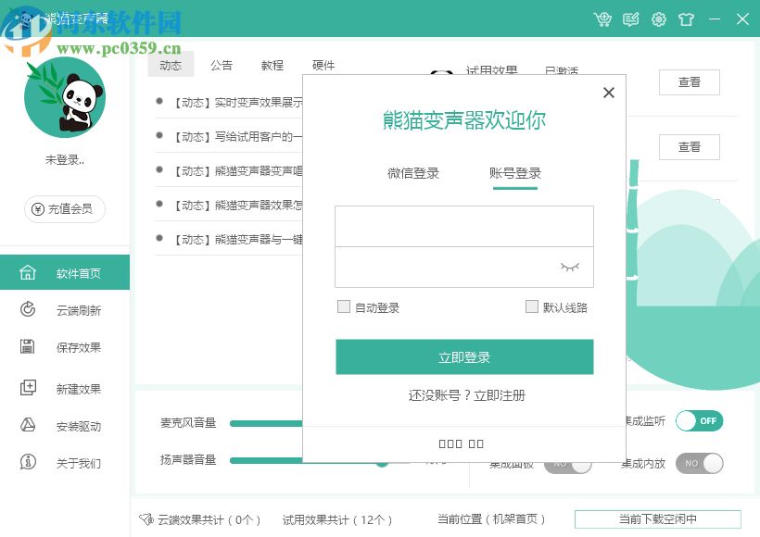The height and width of the screenshot is (537, 760).
Task: Toggle password visibility eye icon
Action: coord(569,267)
